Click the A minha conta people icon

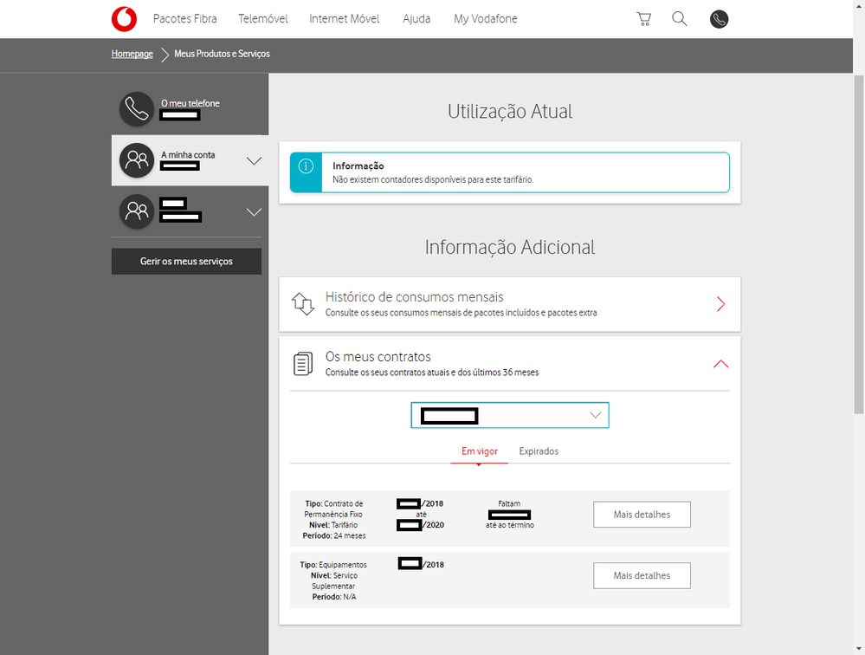point(136,160)
